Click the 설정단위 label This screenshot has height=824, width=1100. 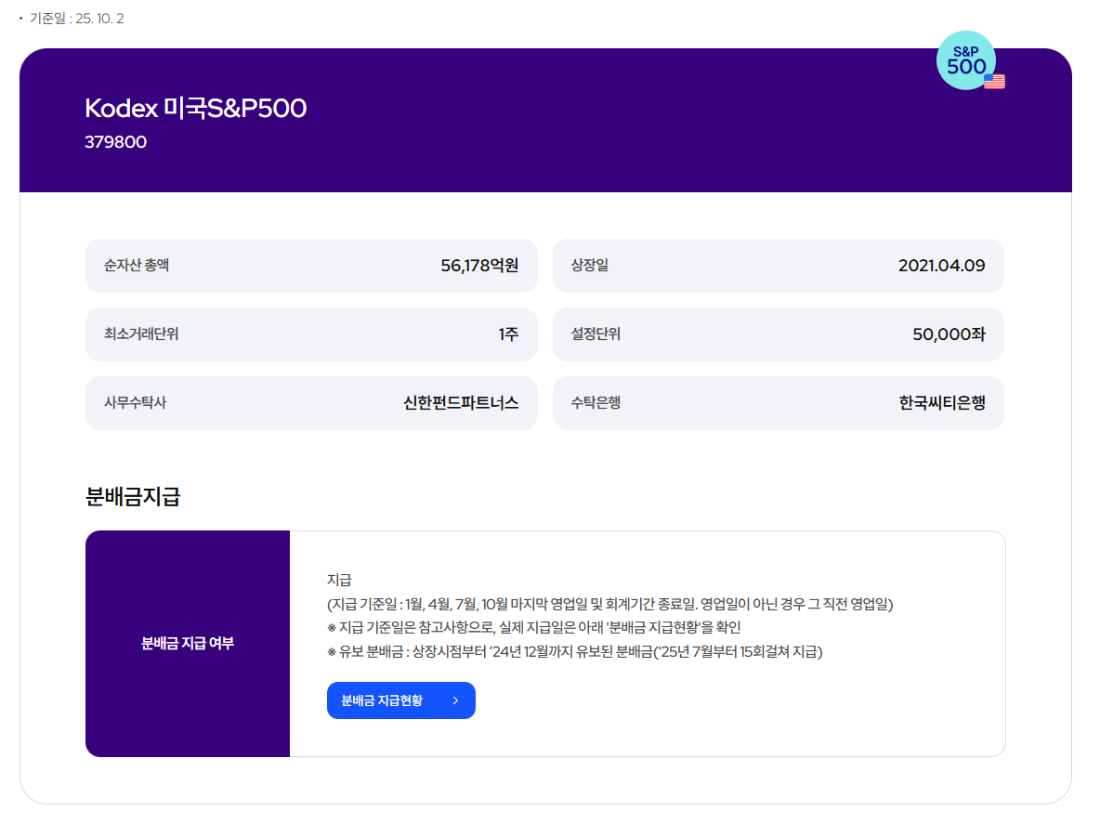click(596, 334)
